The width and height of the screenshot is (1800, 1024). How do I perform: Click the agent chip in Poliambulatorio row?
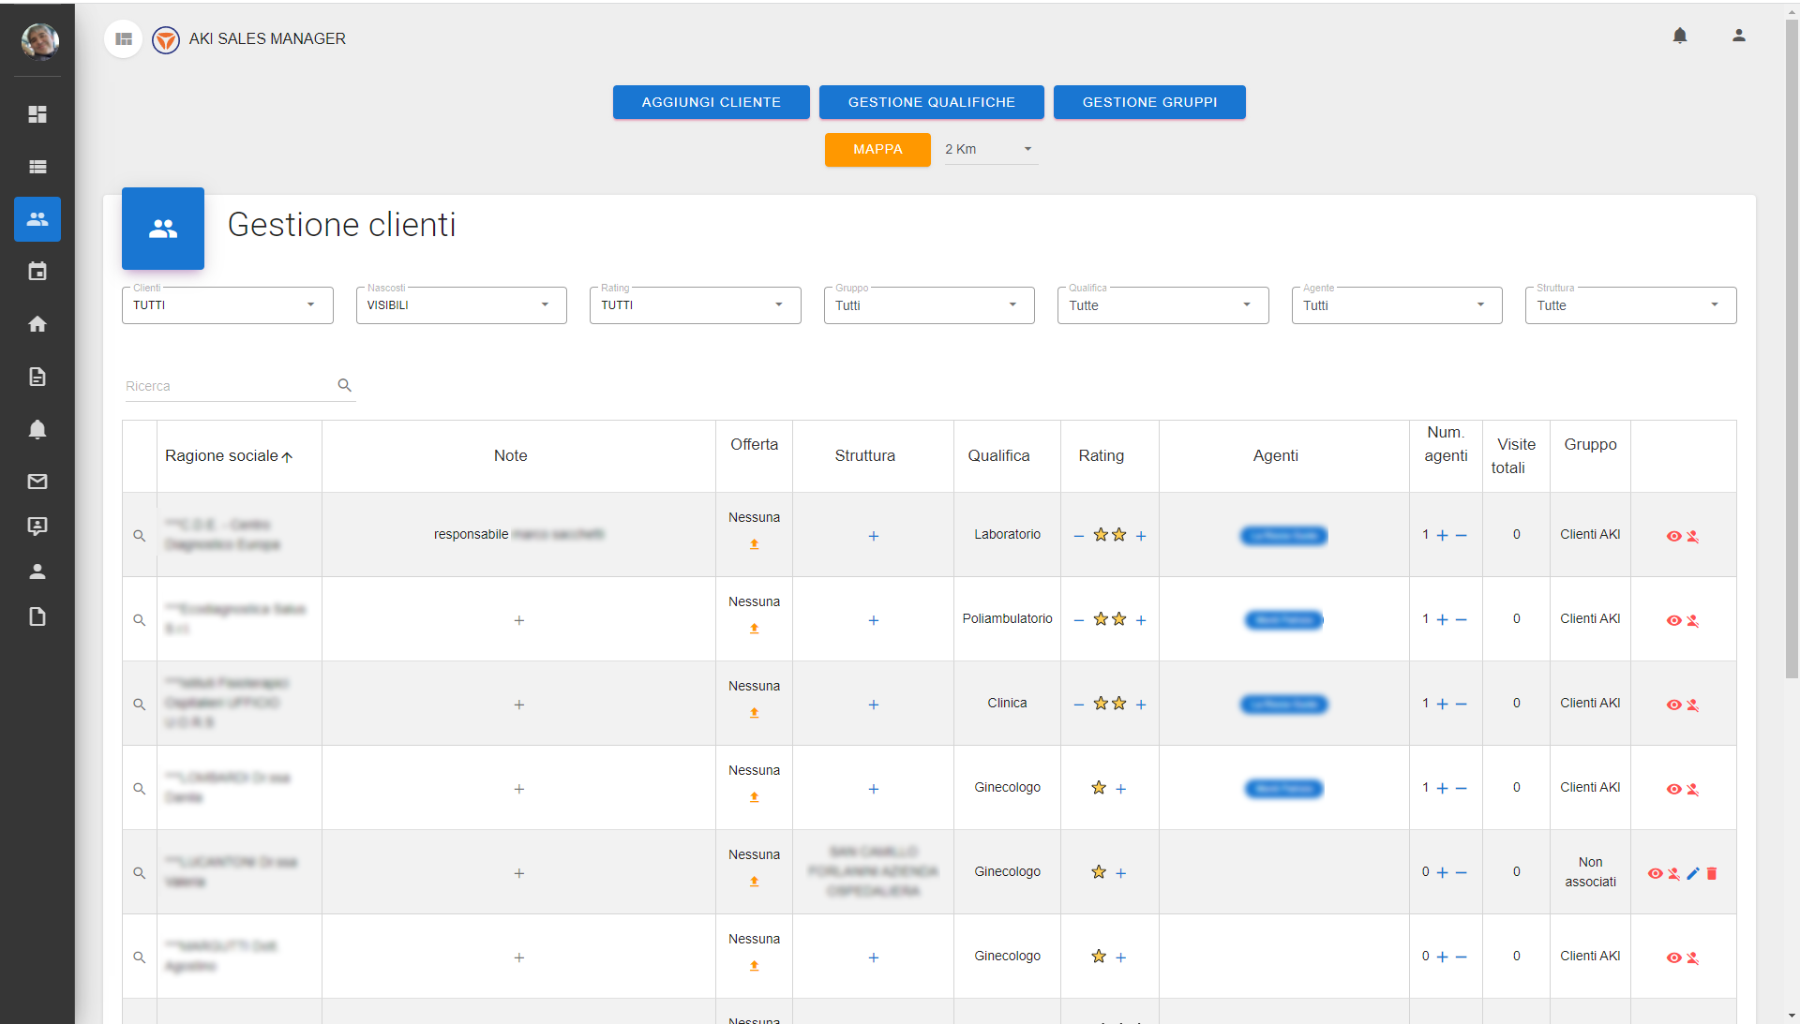[x=1284, y=620]
